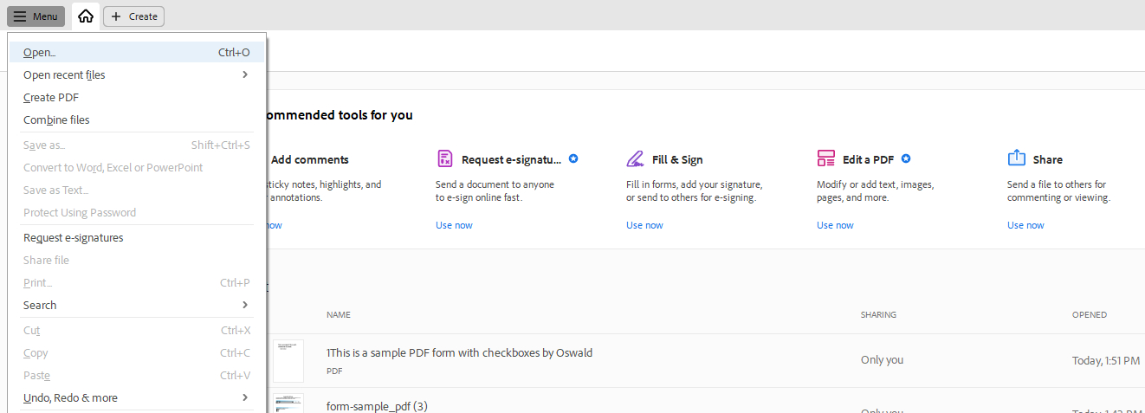Open the form-sample_pdf (3) file row

coord(377,406)
